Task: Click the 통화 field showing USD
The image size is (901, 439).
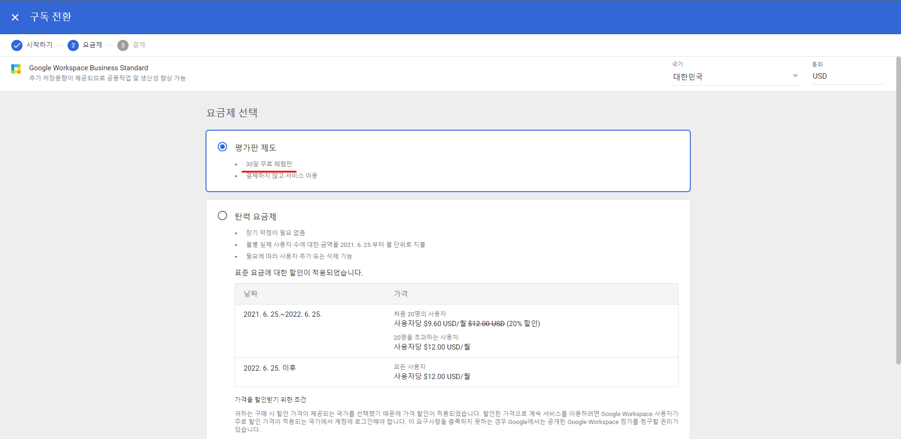Action: 848,76
